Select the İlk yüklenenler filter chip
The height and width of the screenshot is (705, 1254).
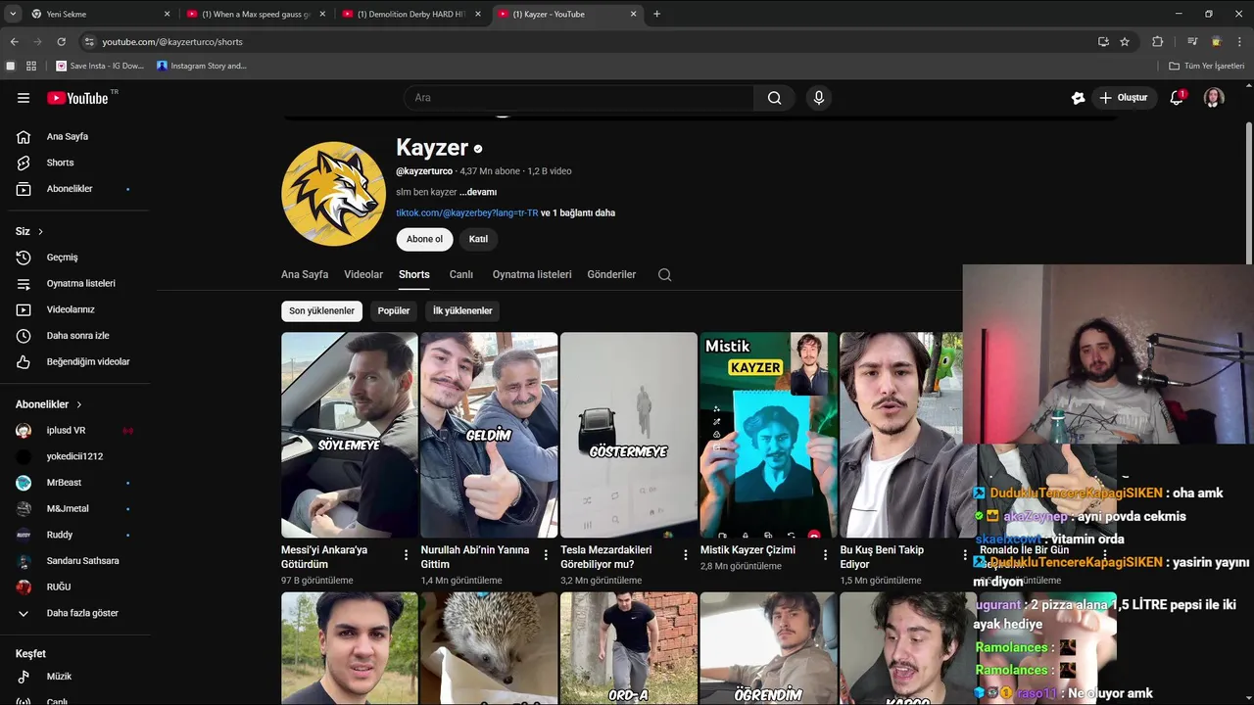(x=462, y=311)
